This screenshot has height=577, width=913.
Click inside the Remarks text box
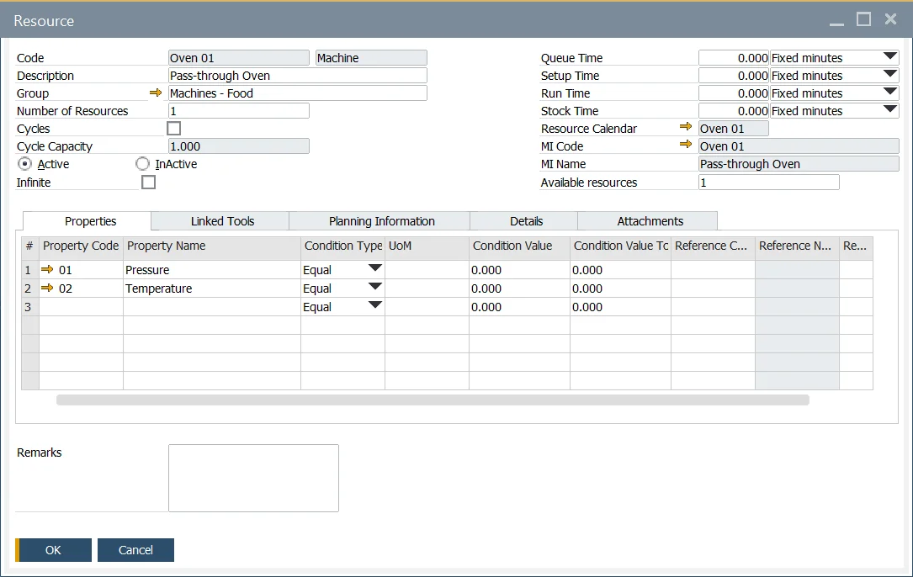coord(253,478)
